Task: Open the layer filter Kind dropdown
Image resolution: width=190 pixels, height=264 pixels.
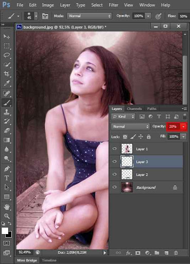Action: [x=123, y=117]
